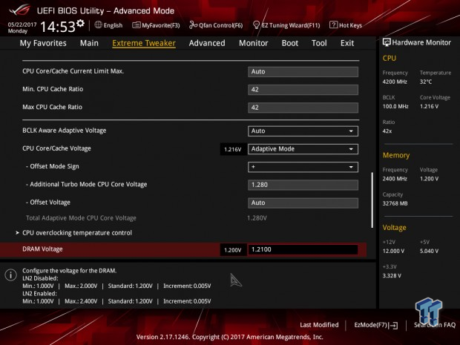Select the BCLK Aware Adaptive Voltage label
This screenshot has width=460, height=345.
(65, 131)
